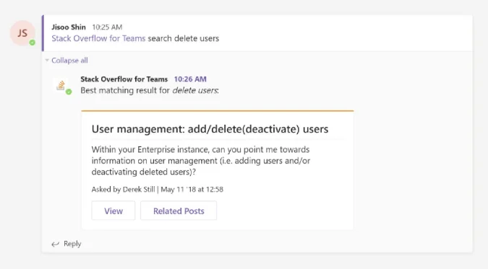488x269 pixels.
Task: Open Related Posts for the question
Action: point(179,211)
